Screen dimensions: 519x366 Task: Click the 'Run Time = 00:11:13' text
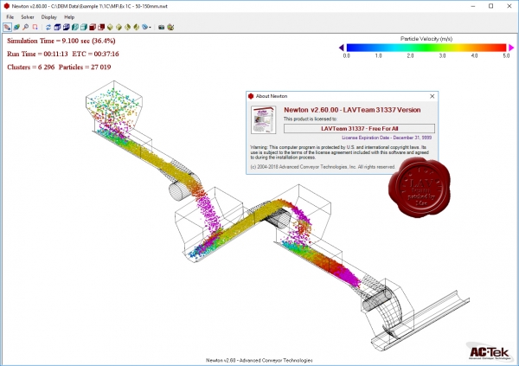[37, 54]
